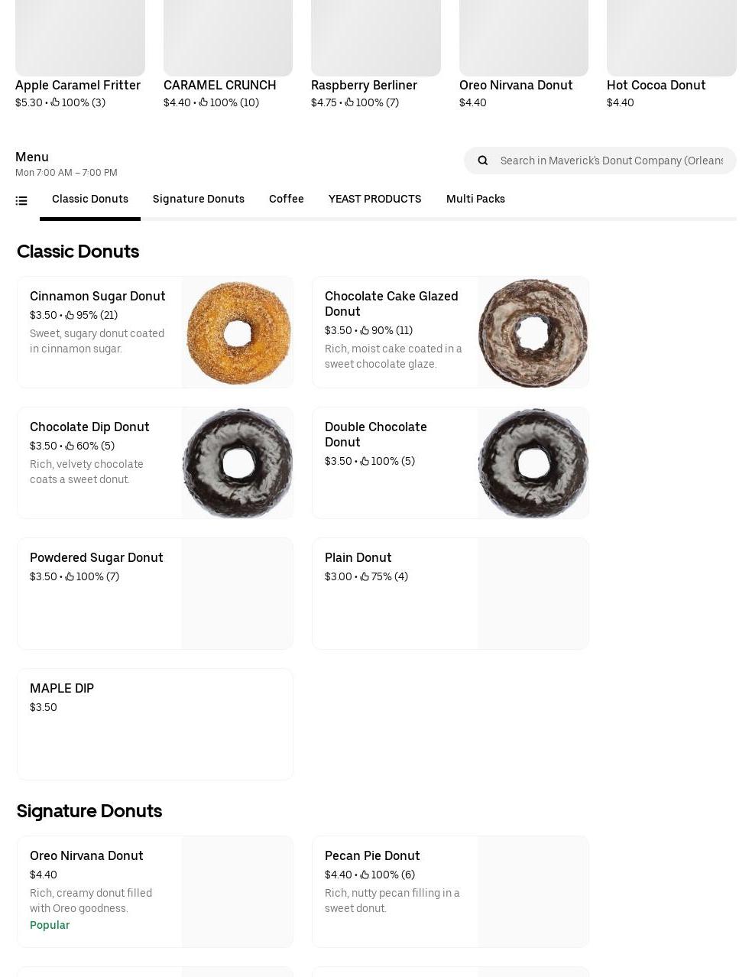Go to the Multi Packs tab

(x=475, y=199)
